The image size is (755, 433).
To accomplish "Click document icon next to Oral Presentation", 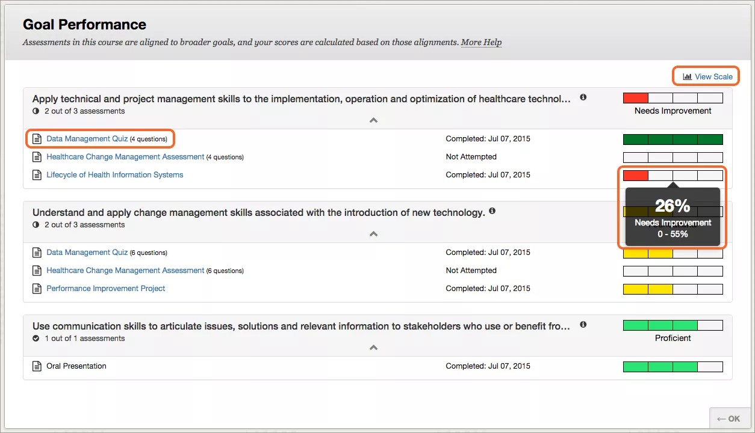I will 37,366.
